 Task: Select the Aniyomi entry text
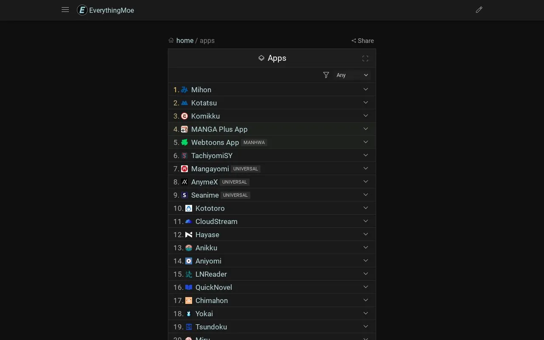tap(208, 261)
